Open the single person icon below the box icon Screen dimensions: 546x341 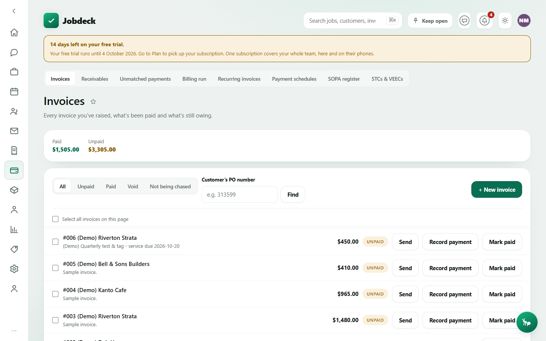14,210
